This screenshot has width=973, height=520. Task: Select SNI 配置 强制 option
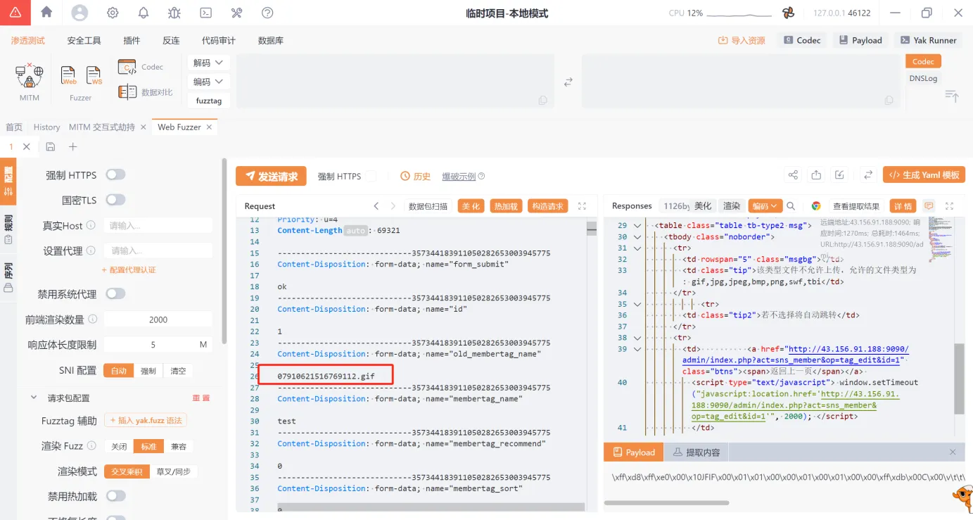(148, 371)
